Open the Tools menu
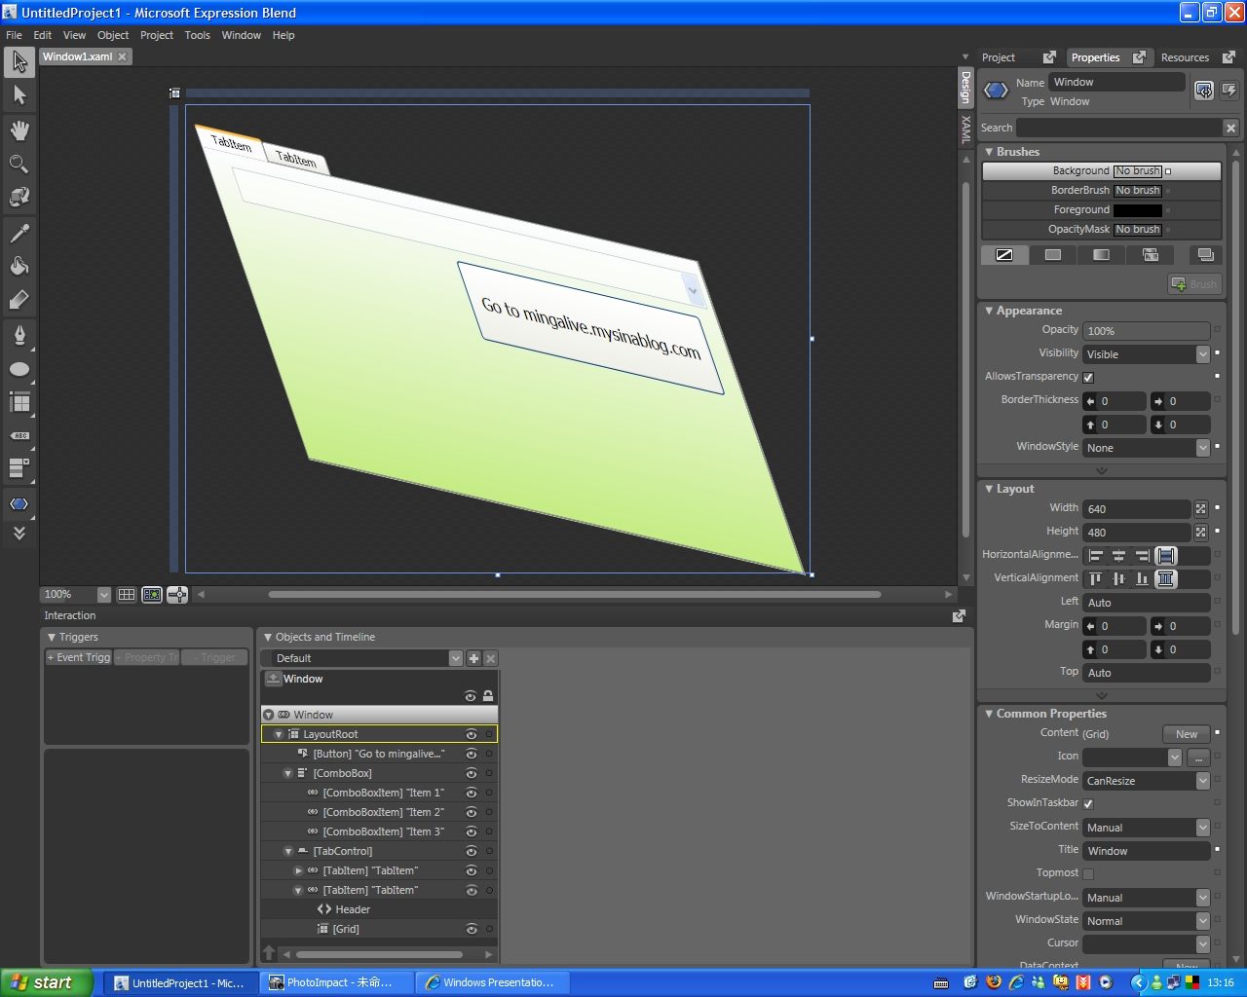 pyautogui.click(x=198, y=35)
